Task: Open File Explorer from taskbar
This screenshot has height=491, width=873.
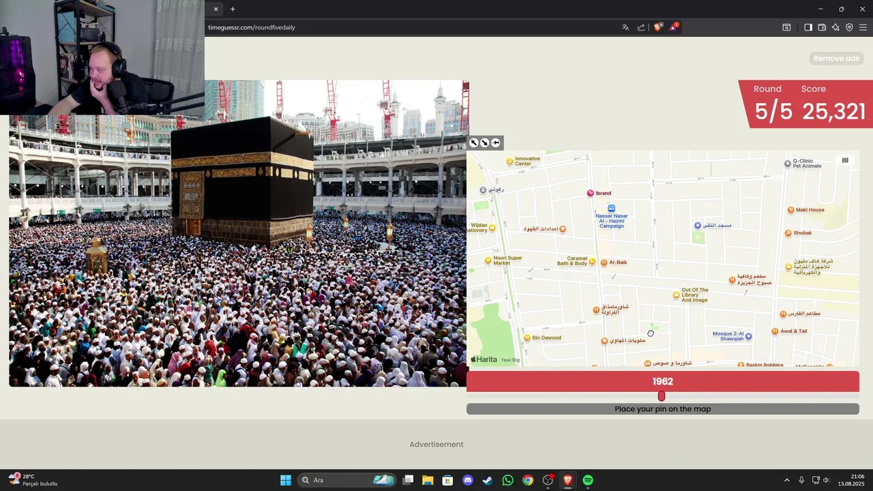Action: point(428,480)
